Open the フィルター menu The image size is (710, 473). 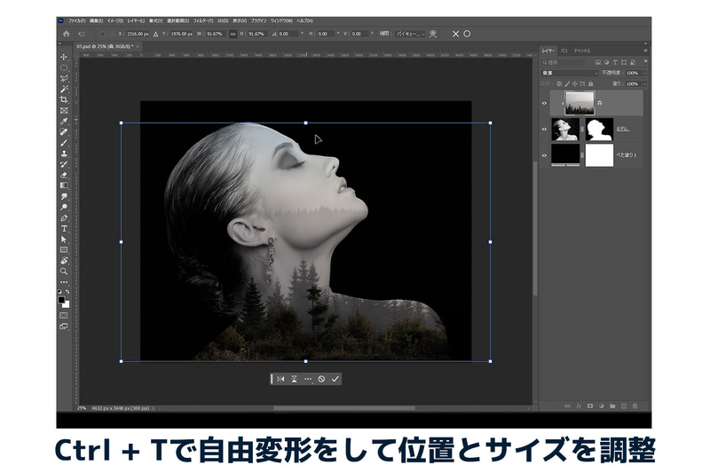pos(203,20)
